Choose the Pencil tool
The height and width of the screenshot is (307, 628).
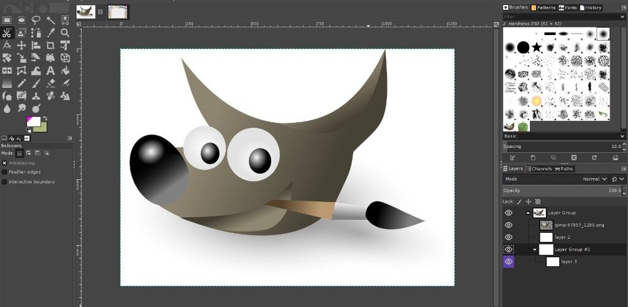coord(21,84)
